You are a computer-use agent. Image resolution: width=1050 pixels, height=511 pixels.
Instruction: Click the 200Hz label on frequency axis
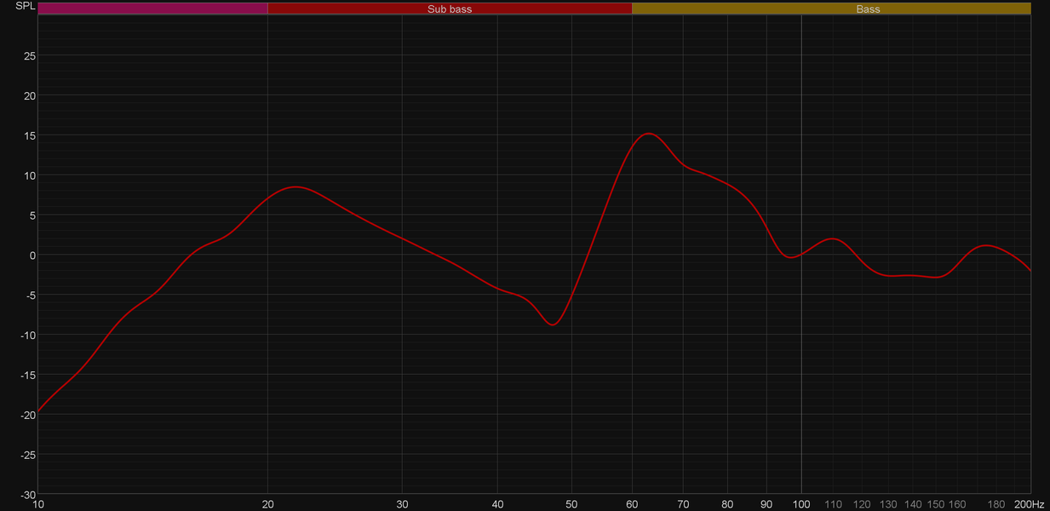1030,504
